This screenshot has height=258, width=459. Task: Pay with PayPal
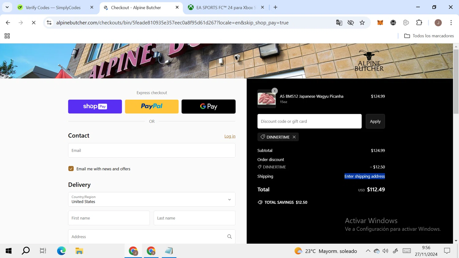152,106
